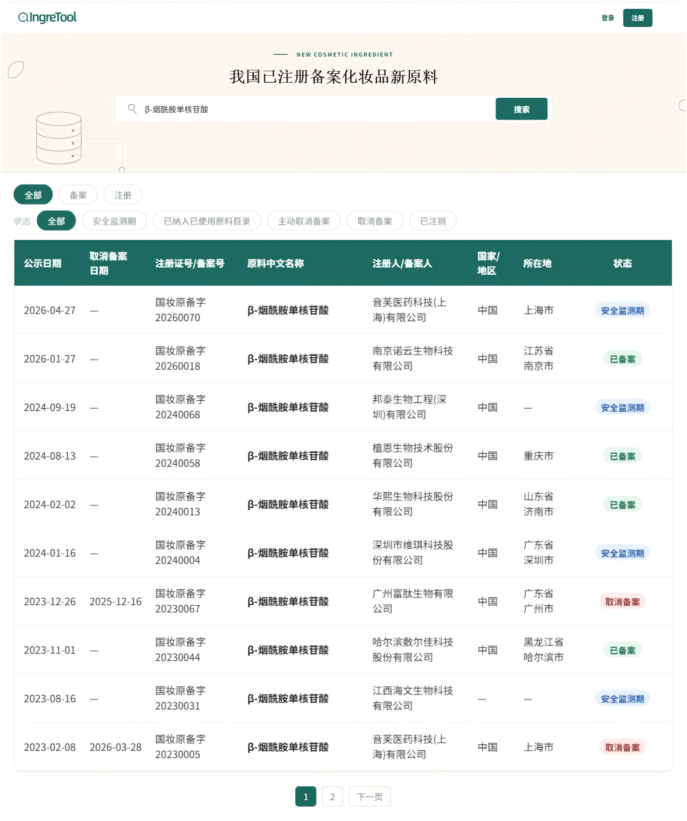The image size is (687, 821).
Task: Click 取消备案 badge in 2023-02-08 row
Action: [x=622, y=747]
